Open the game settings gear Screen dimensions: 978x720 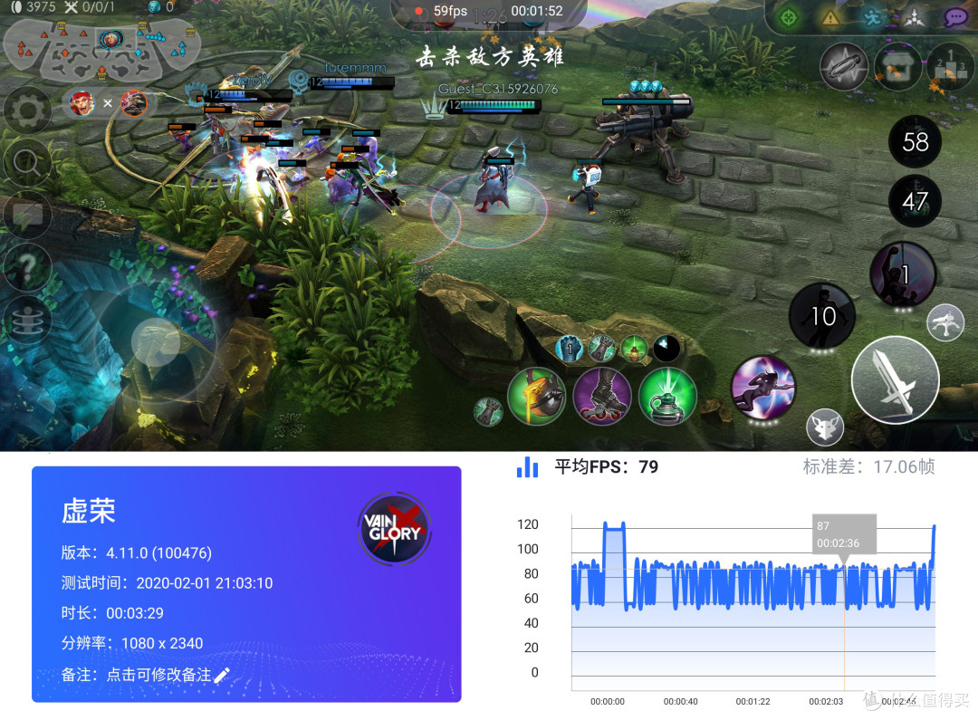pos(27,110)
